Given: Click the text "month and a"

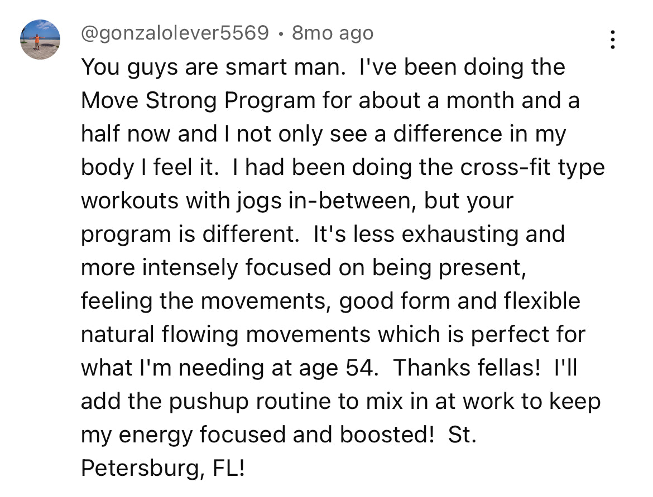Looking at the screenshot, I should [x=513, y=101].
